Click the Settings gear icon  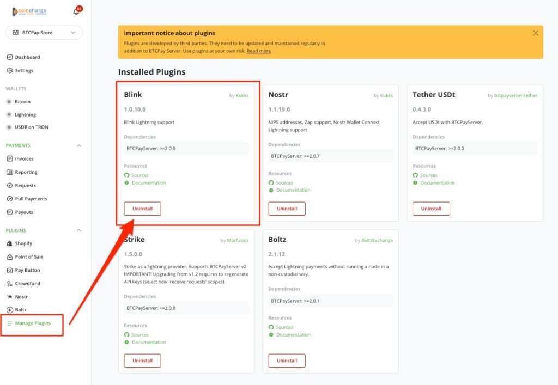tap(10, 70)
